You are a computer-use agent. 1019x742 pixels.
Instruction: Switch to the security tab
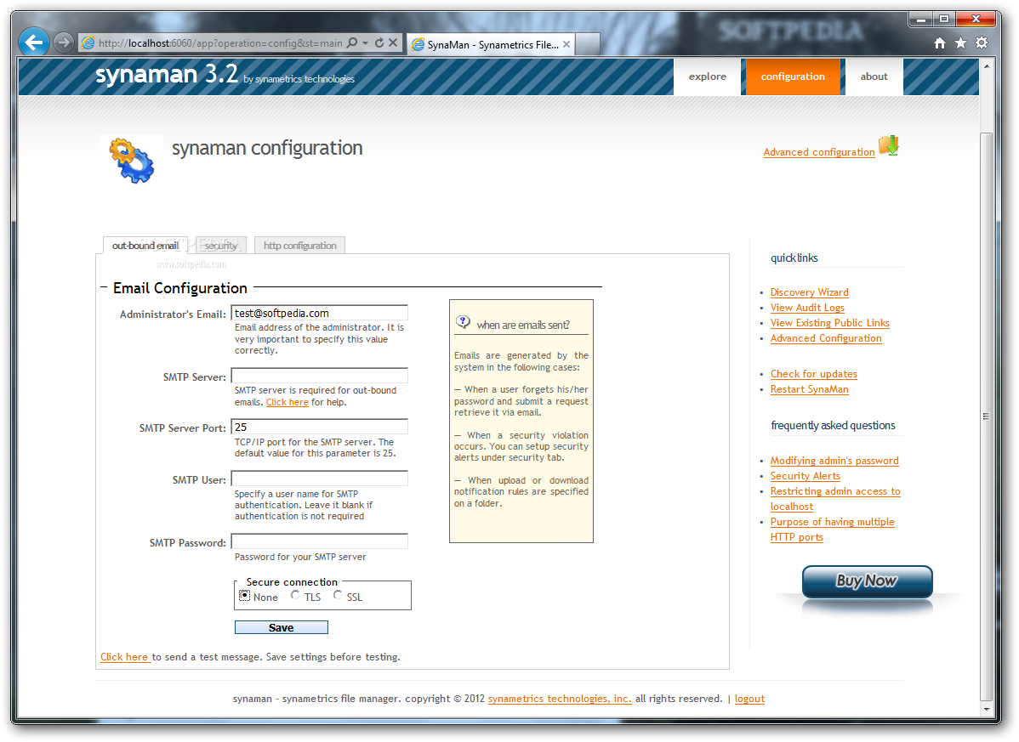coord(221,246)
